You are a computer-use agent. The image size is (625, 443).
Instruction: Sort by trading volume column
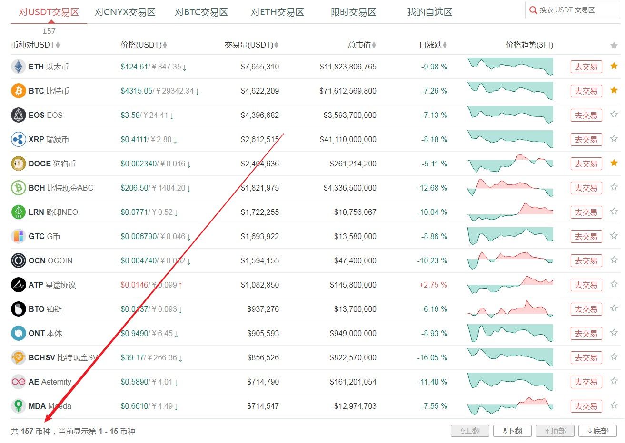(x=251, y=45)
